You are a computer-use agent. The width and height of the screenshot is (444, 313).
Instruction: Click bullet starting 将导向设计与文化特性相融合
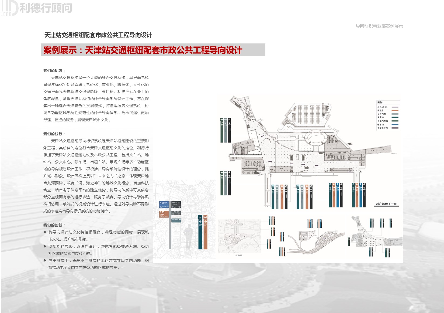(x=96, y=236)
